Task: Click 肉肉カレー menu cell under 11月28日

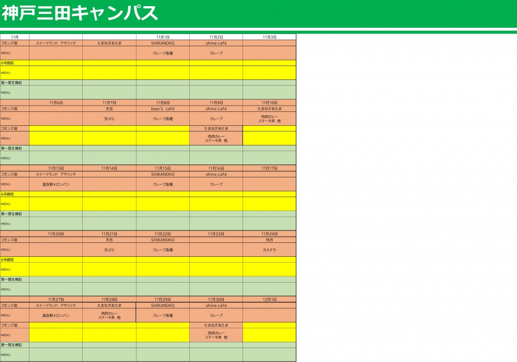Action: point(109,315)
